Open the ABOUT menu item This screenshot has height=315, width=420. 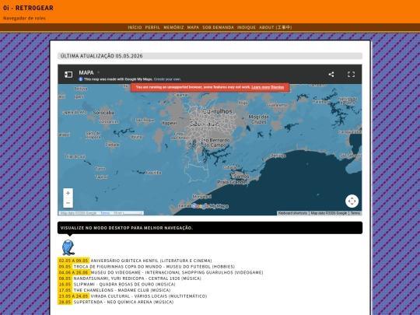point(275,27)
